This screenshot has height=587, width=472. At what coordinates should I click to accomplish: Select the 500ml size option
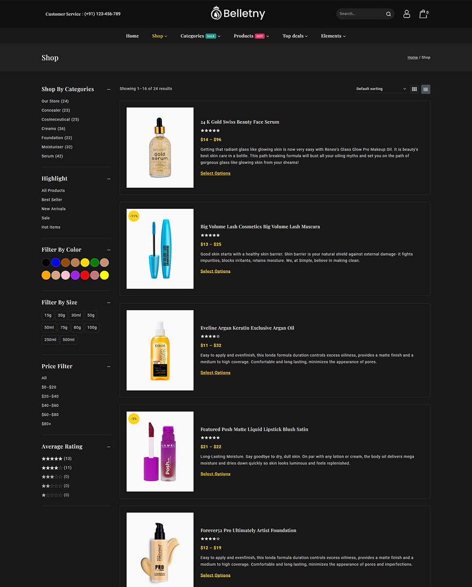[x=68, y=339]
